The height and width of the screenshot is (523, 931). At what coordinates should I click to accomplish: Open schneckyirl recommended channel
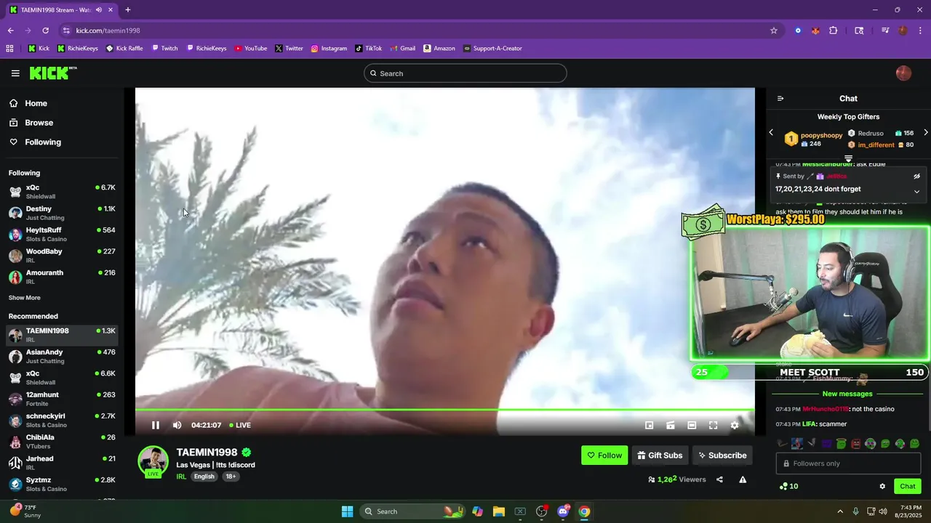coord(62,420)
